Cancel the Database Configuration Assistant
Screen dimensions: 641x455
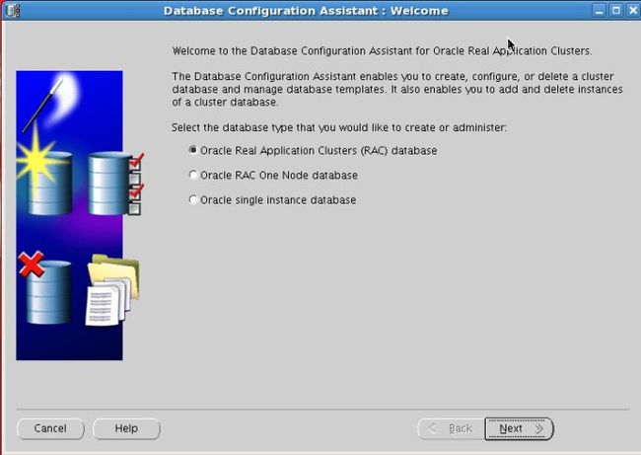click(x=50, y=428)
